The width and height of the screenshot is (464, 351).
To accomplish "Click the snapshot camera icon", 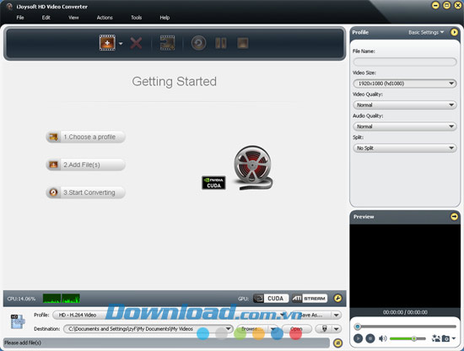I will [x=445, y=338].
